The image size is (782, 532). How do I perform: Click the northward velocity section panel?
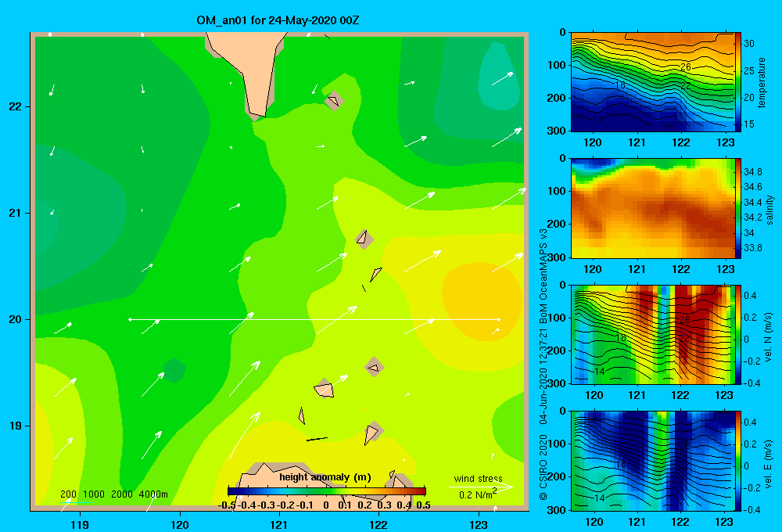point(653,334)
